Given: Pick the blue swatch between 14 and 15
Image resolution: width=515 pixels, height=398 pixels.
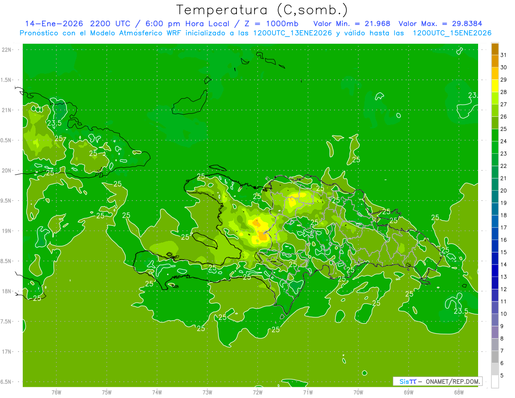Looking at the screenshot, I should click(495, 258).
